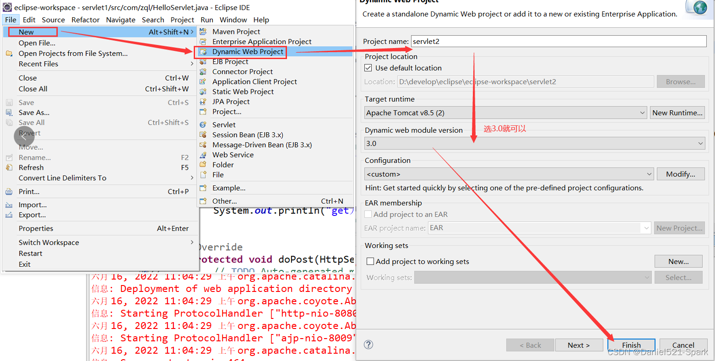Click the Example... wizard icon

tap(203, 188)
